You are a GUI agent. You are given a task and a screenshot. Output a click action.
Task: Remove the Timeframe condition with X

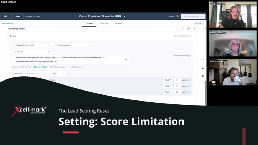(69, 74)
